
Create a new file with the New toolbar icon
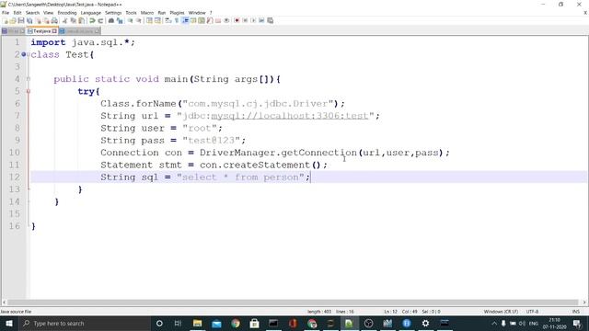click(6, 20)
